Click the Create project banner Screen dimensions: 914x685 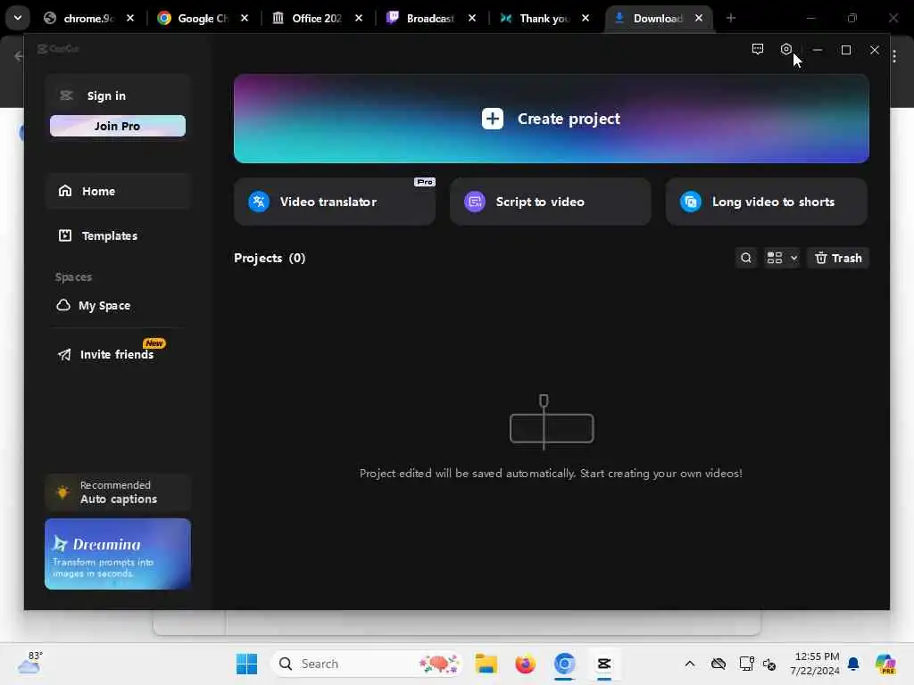point(551,119)
